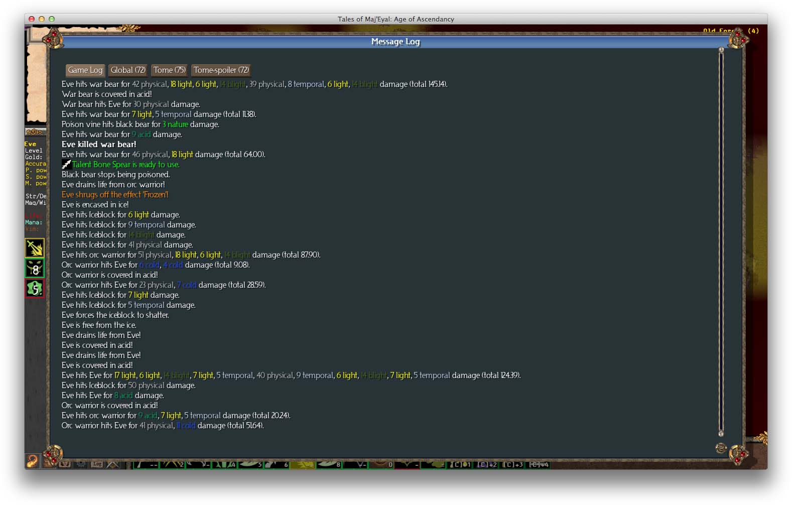Click log line ending 'total 64.00'
This screenshot has width=792, height=505.
point(164,155)
